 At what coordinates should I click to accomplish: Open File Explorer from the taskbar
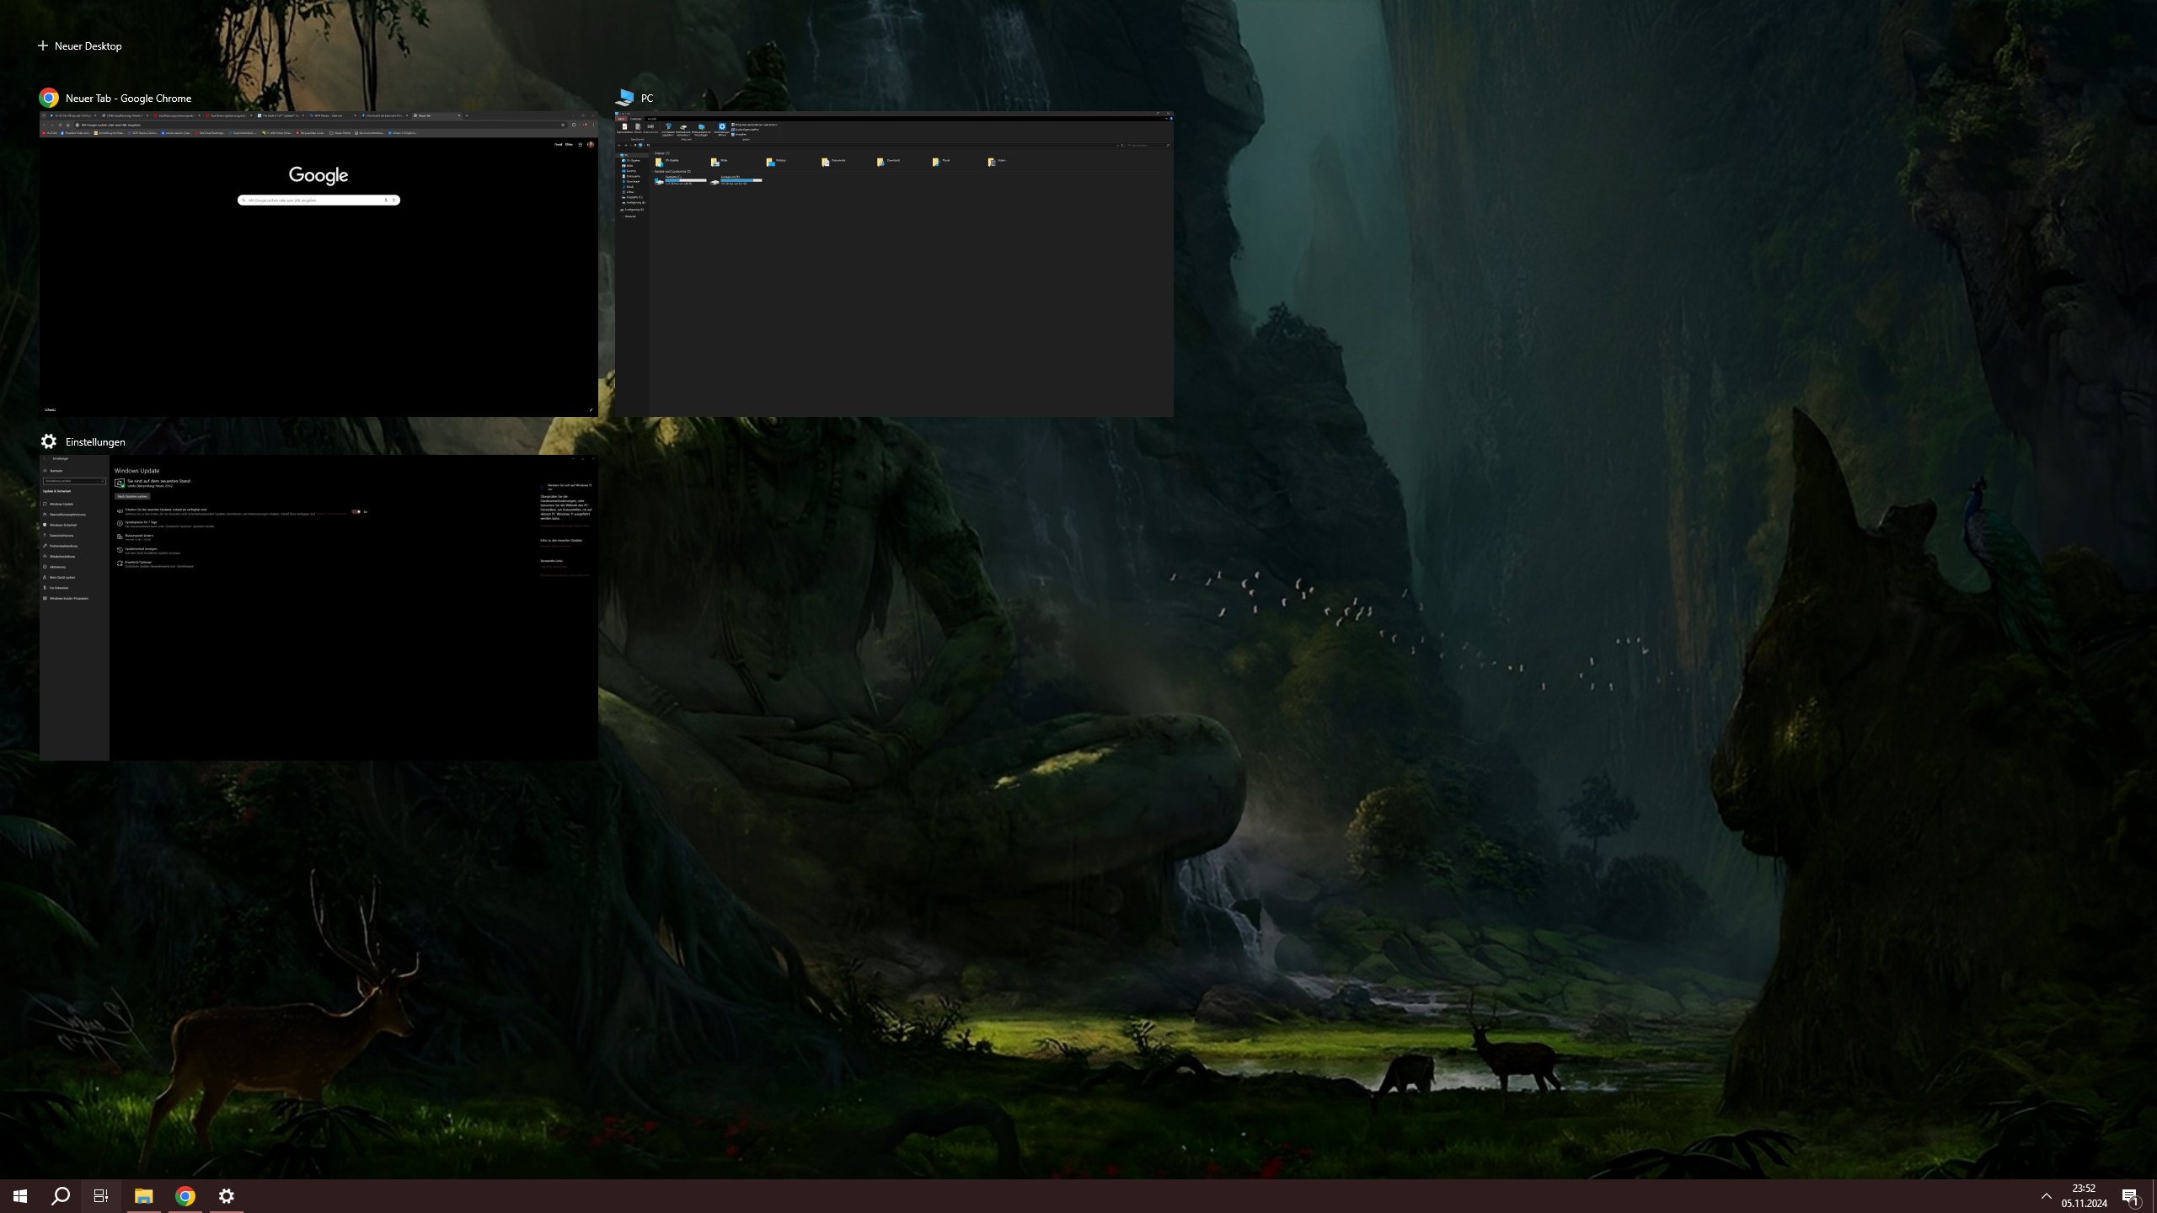click(143, 1195)
